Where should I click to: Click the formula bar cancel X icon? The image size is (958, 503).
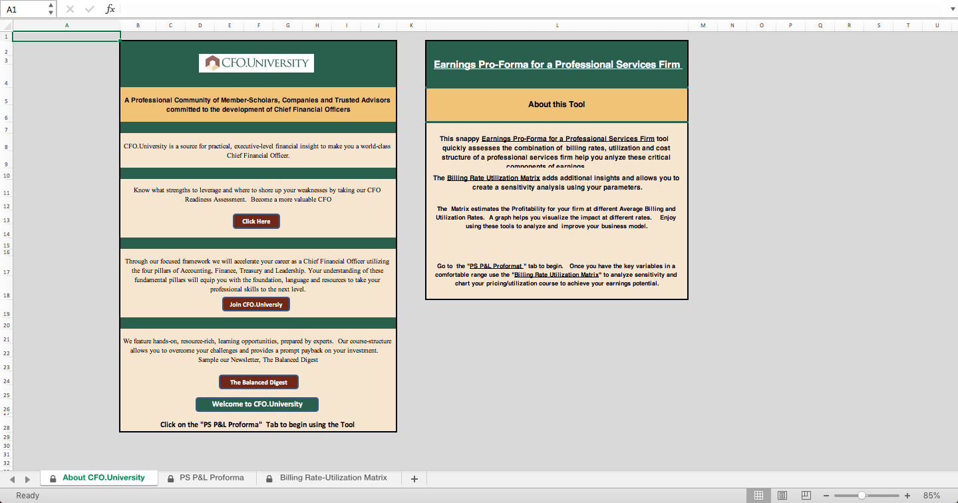tap(71, 9)
